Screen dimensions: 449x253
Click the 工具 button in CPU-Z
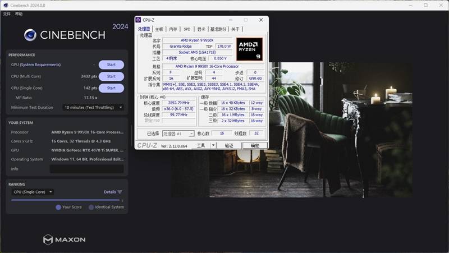[201, 145]
